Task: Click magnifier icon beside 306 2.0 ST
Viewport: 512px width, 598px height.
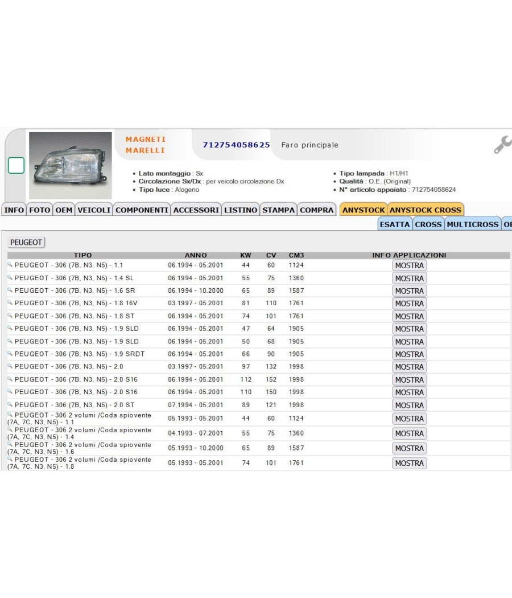Action: pyautogui.click(x=10, y=404)
